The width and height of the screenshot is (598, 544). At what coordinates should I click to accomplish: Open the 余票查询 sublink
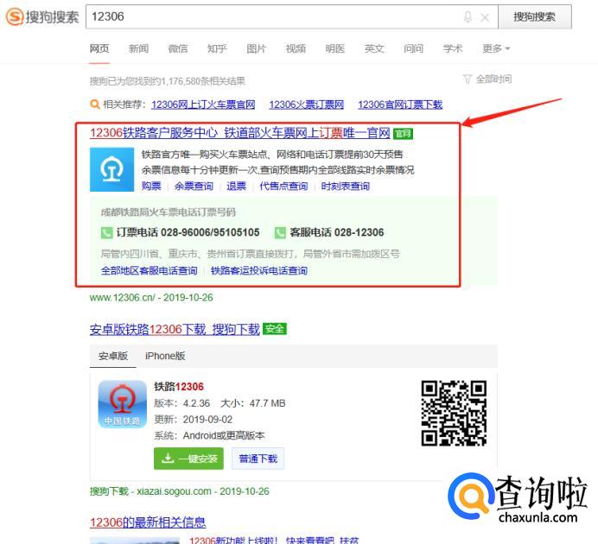tap(194, 186)
